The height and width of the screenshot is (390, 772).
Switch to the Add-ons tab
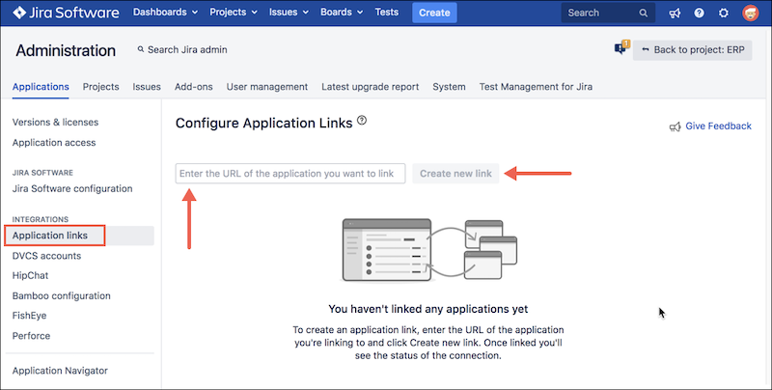(194, 86)
